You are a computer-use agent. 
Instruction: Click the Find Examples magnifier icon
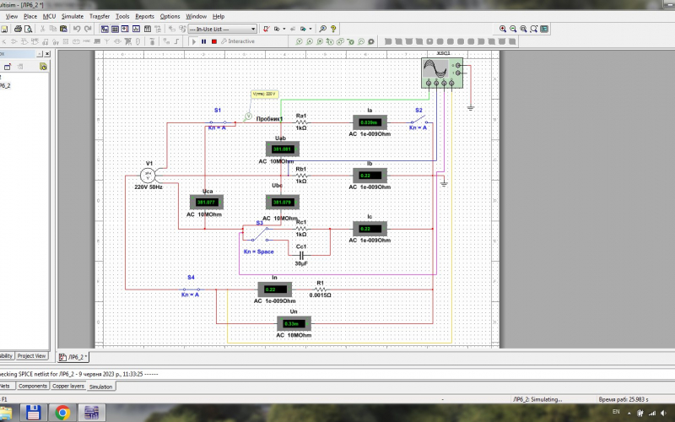coord(323,29)
